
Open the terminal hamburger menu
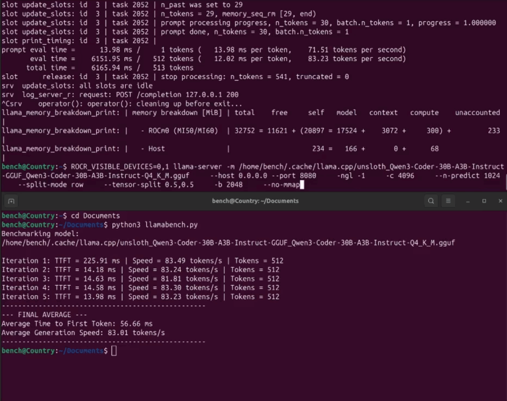[448, 201]
